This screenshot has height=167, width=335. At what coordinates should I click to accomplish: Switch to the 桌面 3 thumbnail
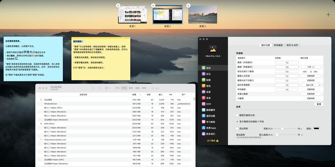click(x=203, y=15)
